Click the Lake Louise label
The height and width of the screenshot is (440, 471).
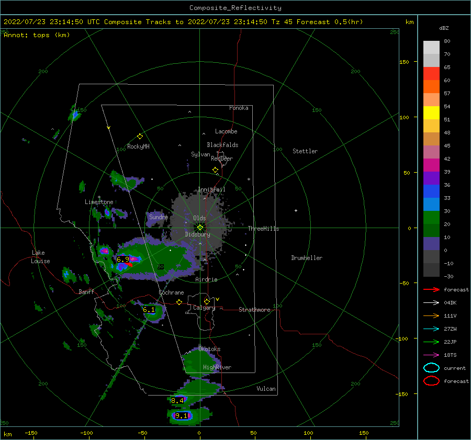tap(40, 257)
